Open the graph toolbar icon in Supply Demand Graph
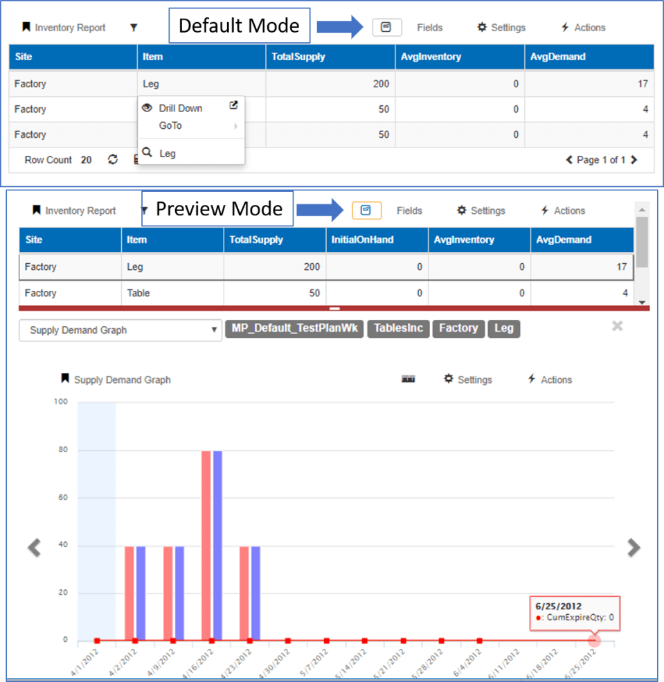The image size is (664, 682). coord(408,379)
